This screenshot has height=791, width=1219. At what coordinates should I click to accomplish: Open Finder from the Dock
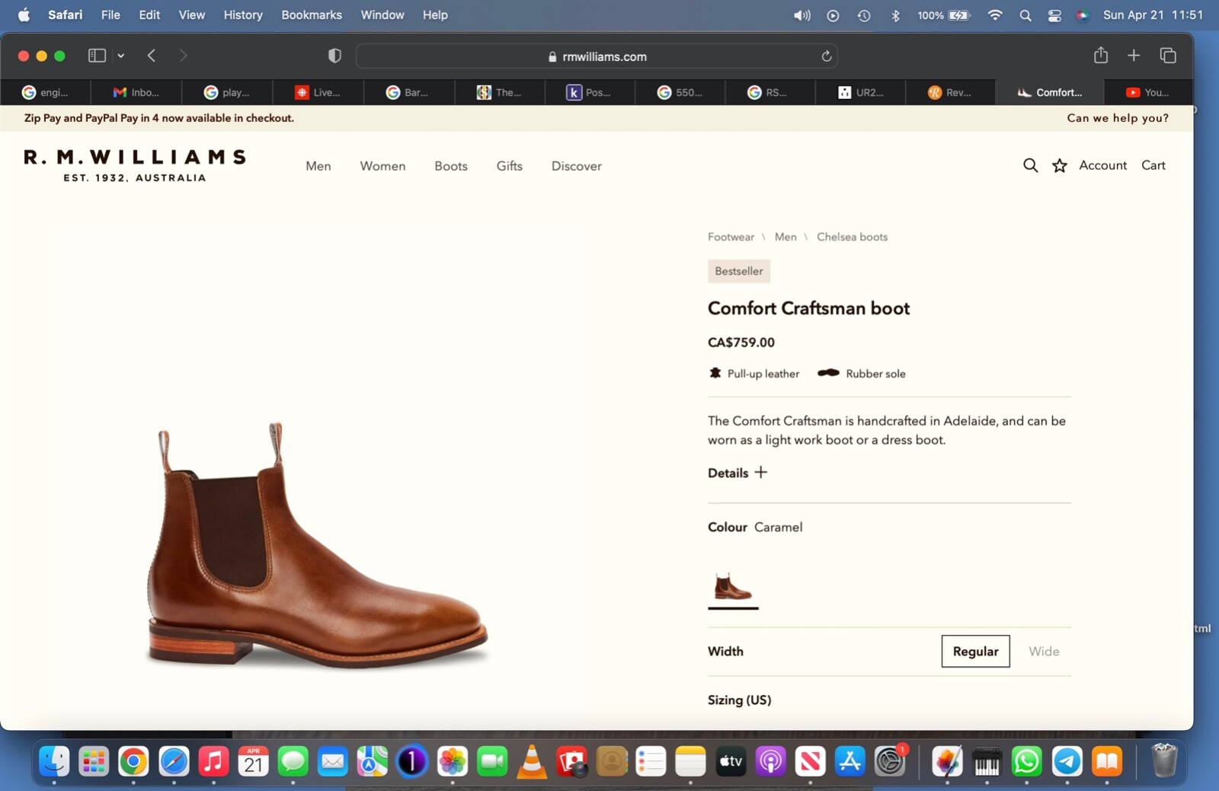54,761
